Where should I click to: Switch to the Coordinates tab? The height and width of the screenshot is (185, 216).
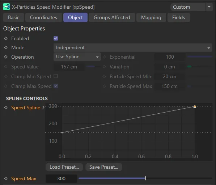[x=43, y=17]
